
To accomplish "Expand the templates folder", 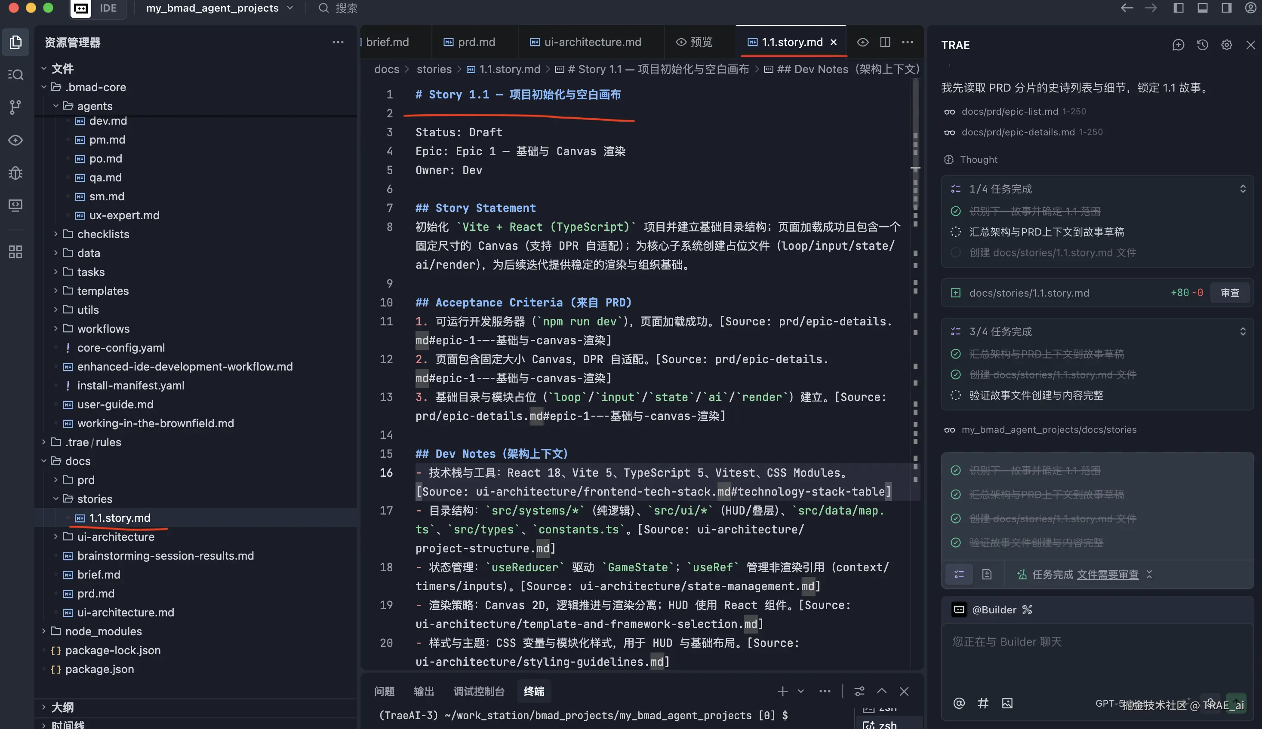I will 103,291.
